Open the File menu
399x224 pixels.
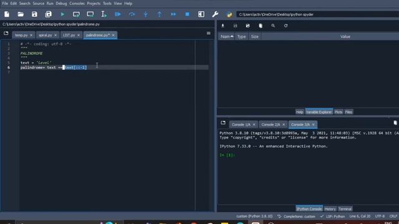coord(5,4)
